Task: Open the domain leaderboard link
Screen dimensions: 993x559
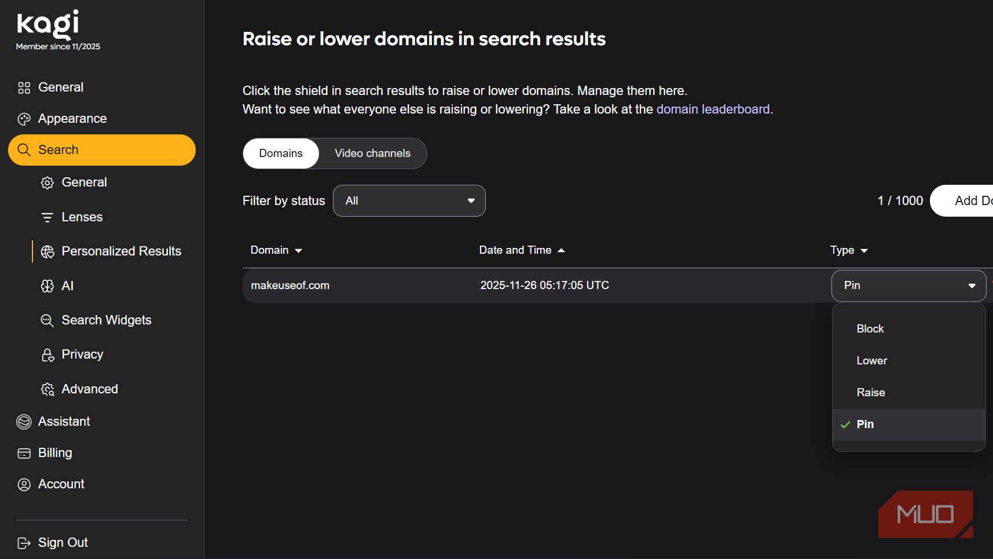Action: [713, 109]
